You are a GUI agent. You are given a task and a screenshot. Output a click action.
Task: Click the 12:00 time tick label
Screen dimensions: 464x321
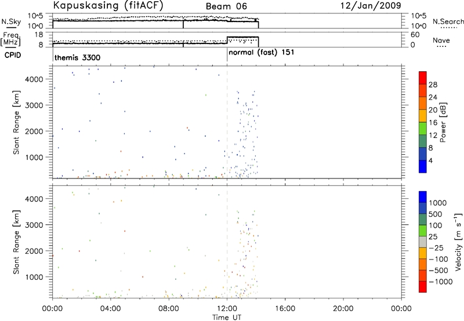227,309
